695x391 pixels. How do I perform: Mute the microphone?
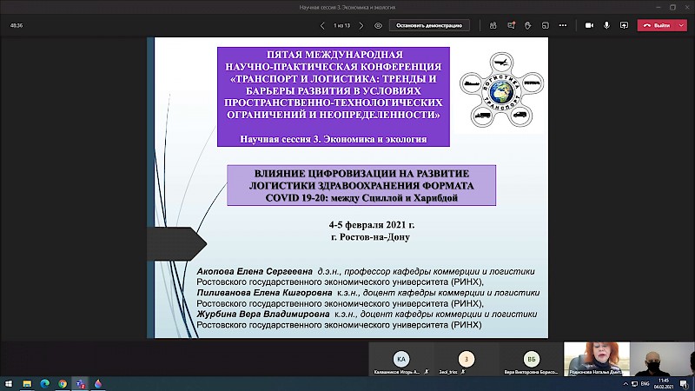pos(606,25)
